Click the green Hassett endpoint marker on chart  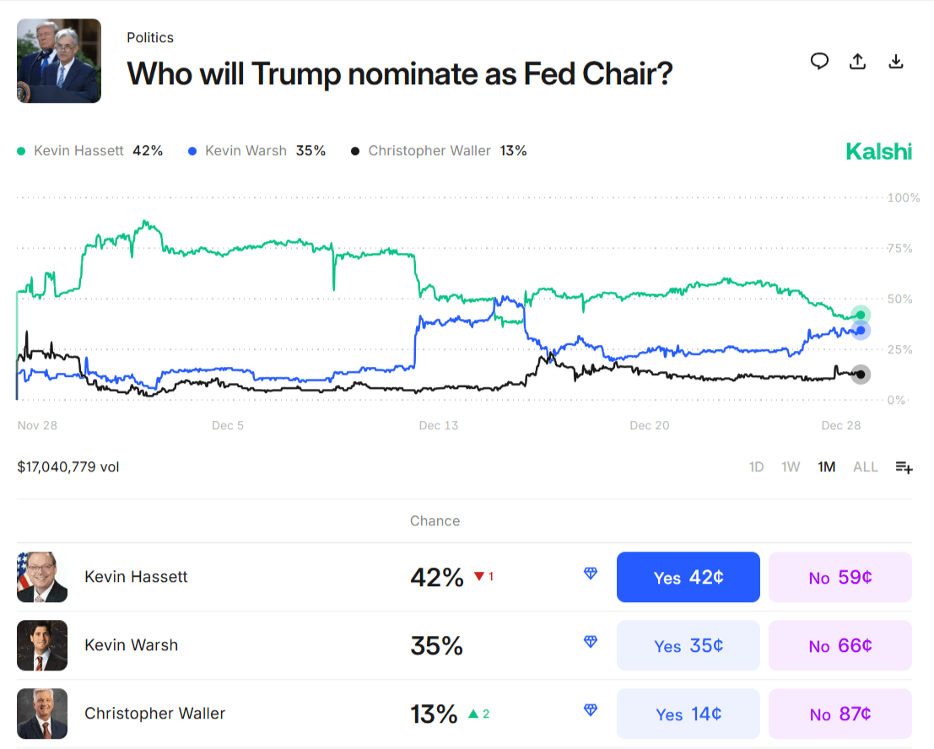(x=861, y=315)
